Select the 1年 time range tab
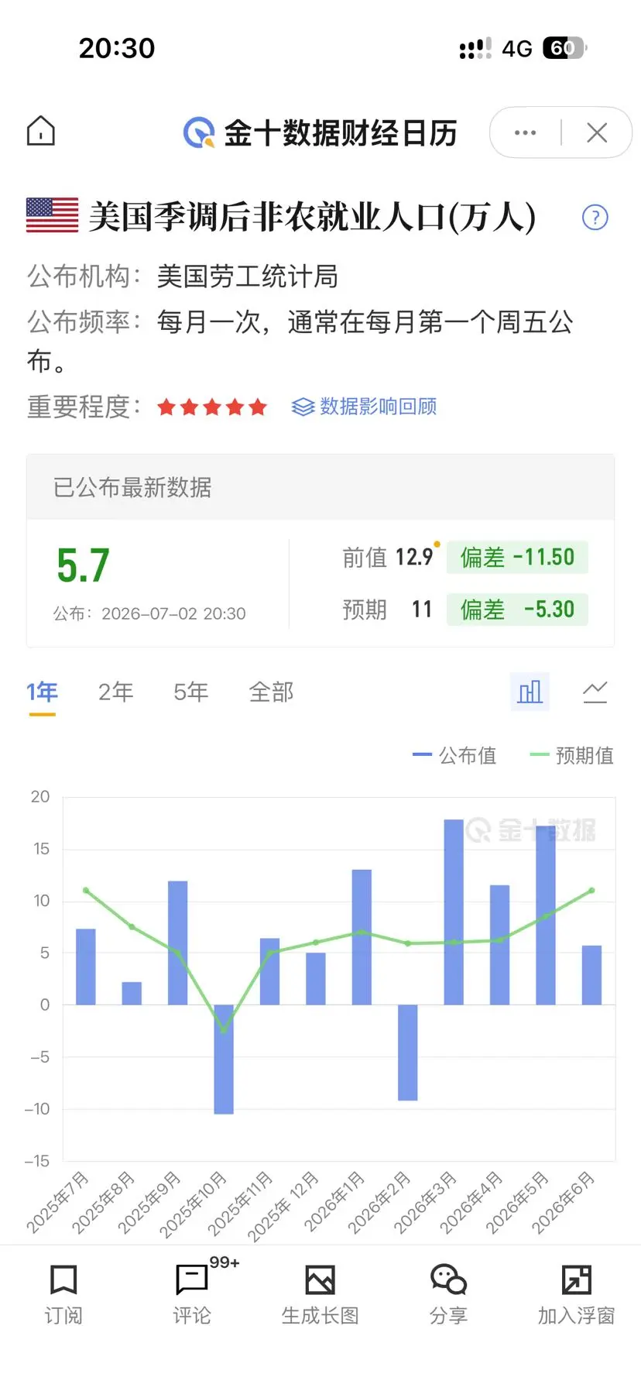641x1391 pixels. pos(43,692)
